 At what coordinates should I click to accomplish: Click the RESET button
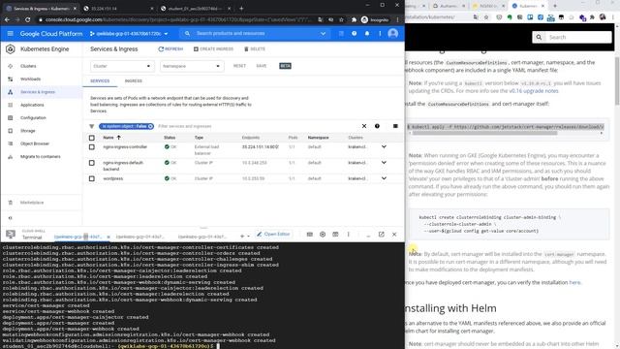(x=239, y=66)
